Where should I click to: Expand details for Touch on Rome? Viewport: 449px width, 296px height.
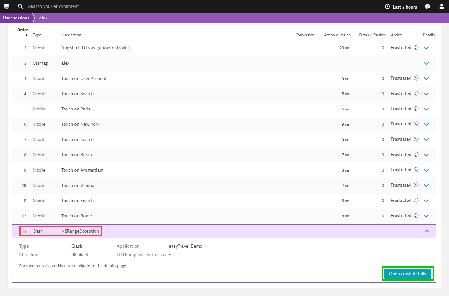click(x=427, y=216)
